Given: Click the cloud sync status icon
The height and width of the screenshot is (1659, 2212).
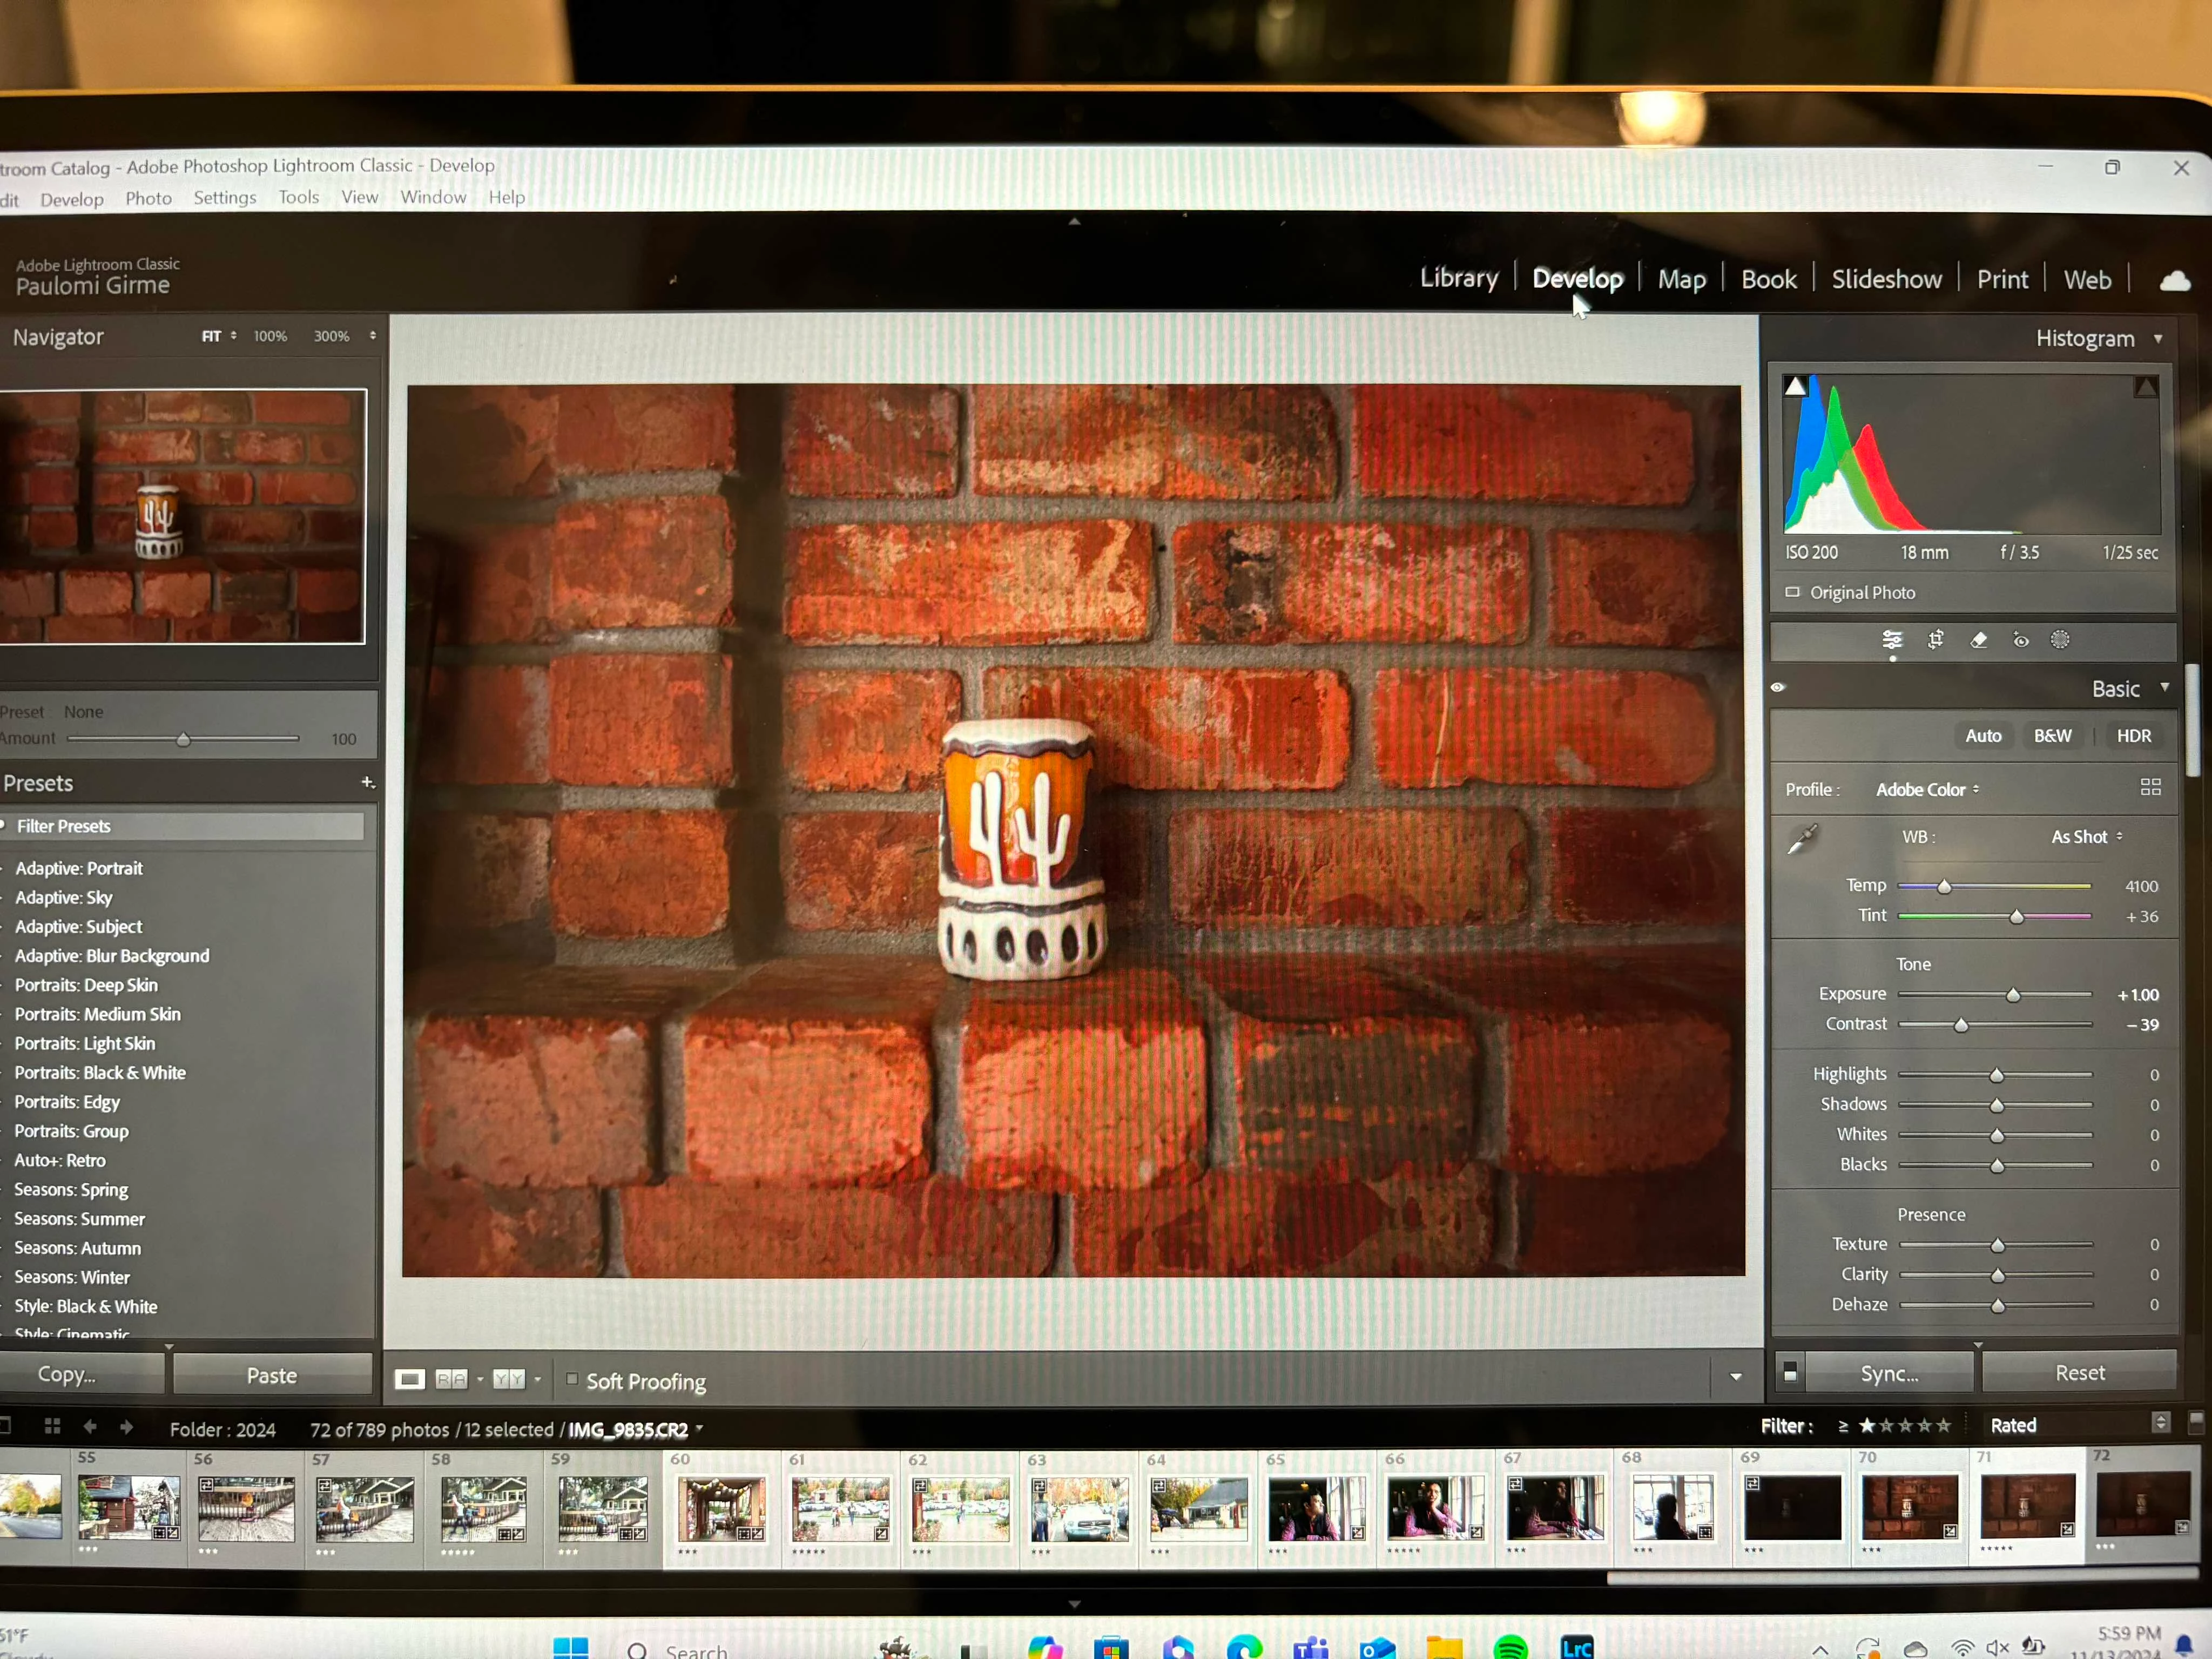Looking at the screenshot, I should pyautogui.click(x=2174, y=281).
